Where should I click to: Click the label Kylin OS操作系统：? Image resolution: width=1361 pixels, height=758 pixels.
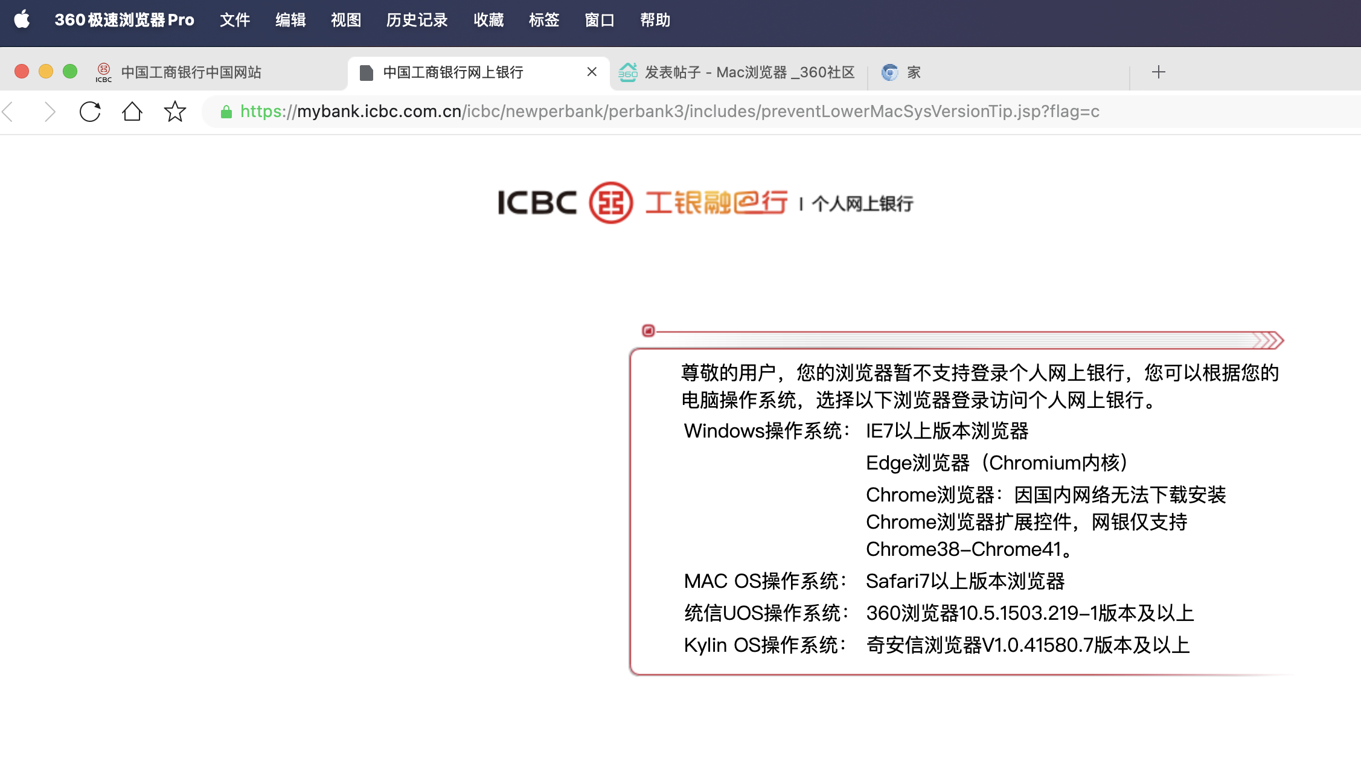[766, 645]
